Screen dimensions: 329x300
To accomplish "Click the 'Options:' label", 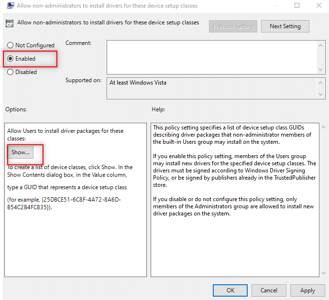I will (16, 109).
